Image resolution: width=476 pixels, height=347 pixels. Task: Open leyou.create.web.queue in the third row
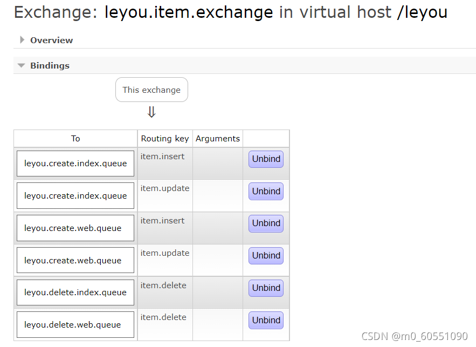point(73,228)
